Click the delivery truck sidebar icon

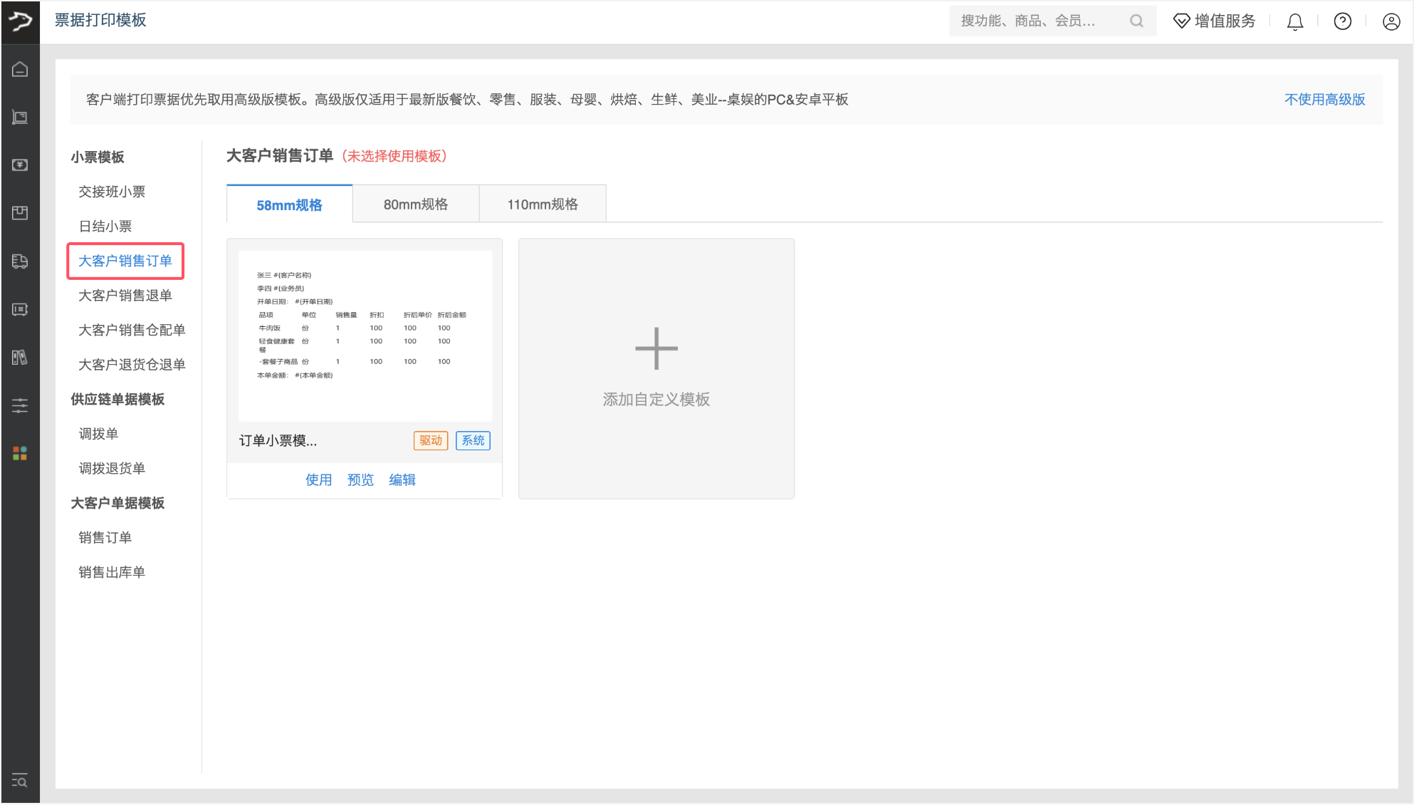coord(20,261)
